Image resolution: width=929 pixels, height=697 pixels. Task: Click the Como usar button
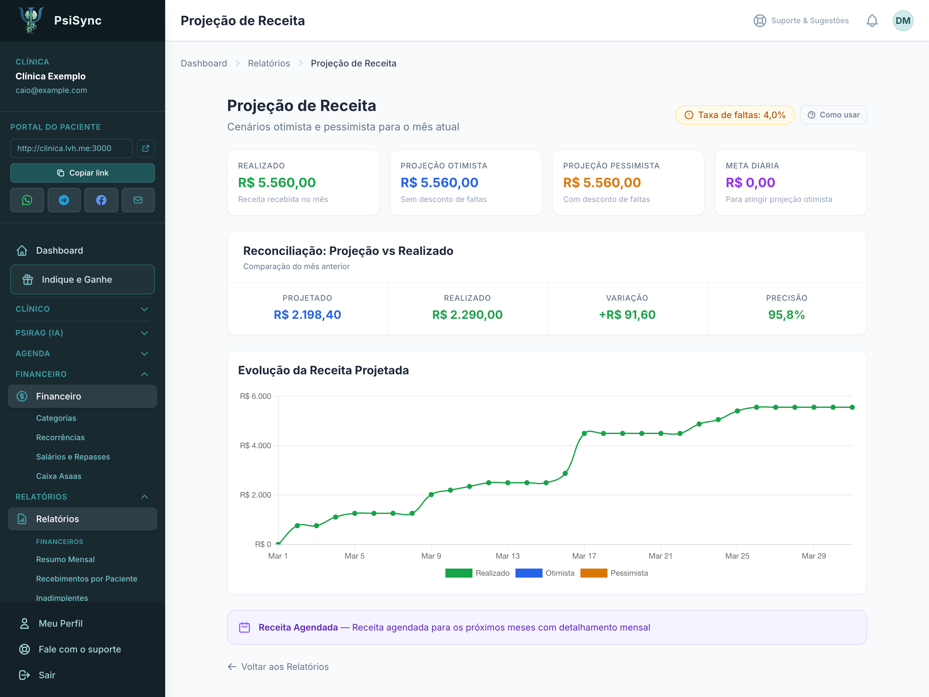(x=833, y=115)
